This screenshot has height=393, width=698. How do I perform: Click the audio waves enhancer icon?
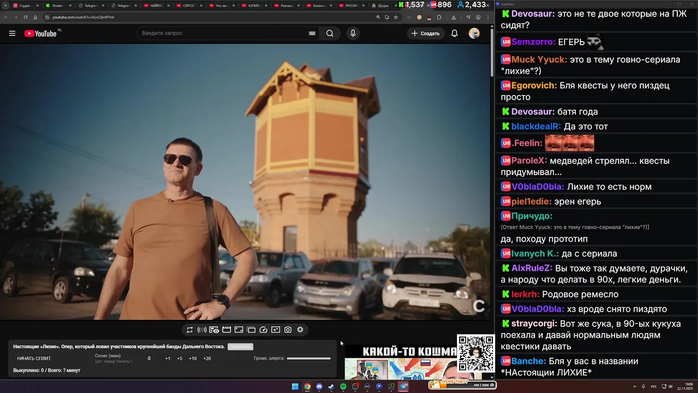pos(202,330)
